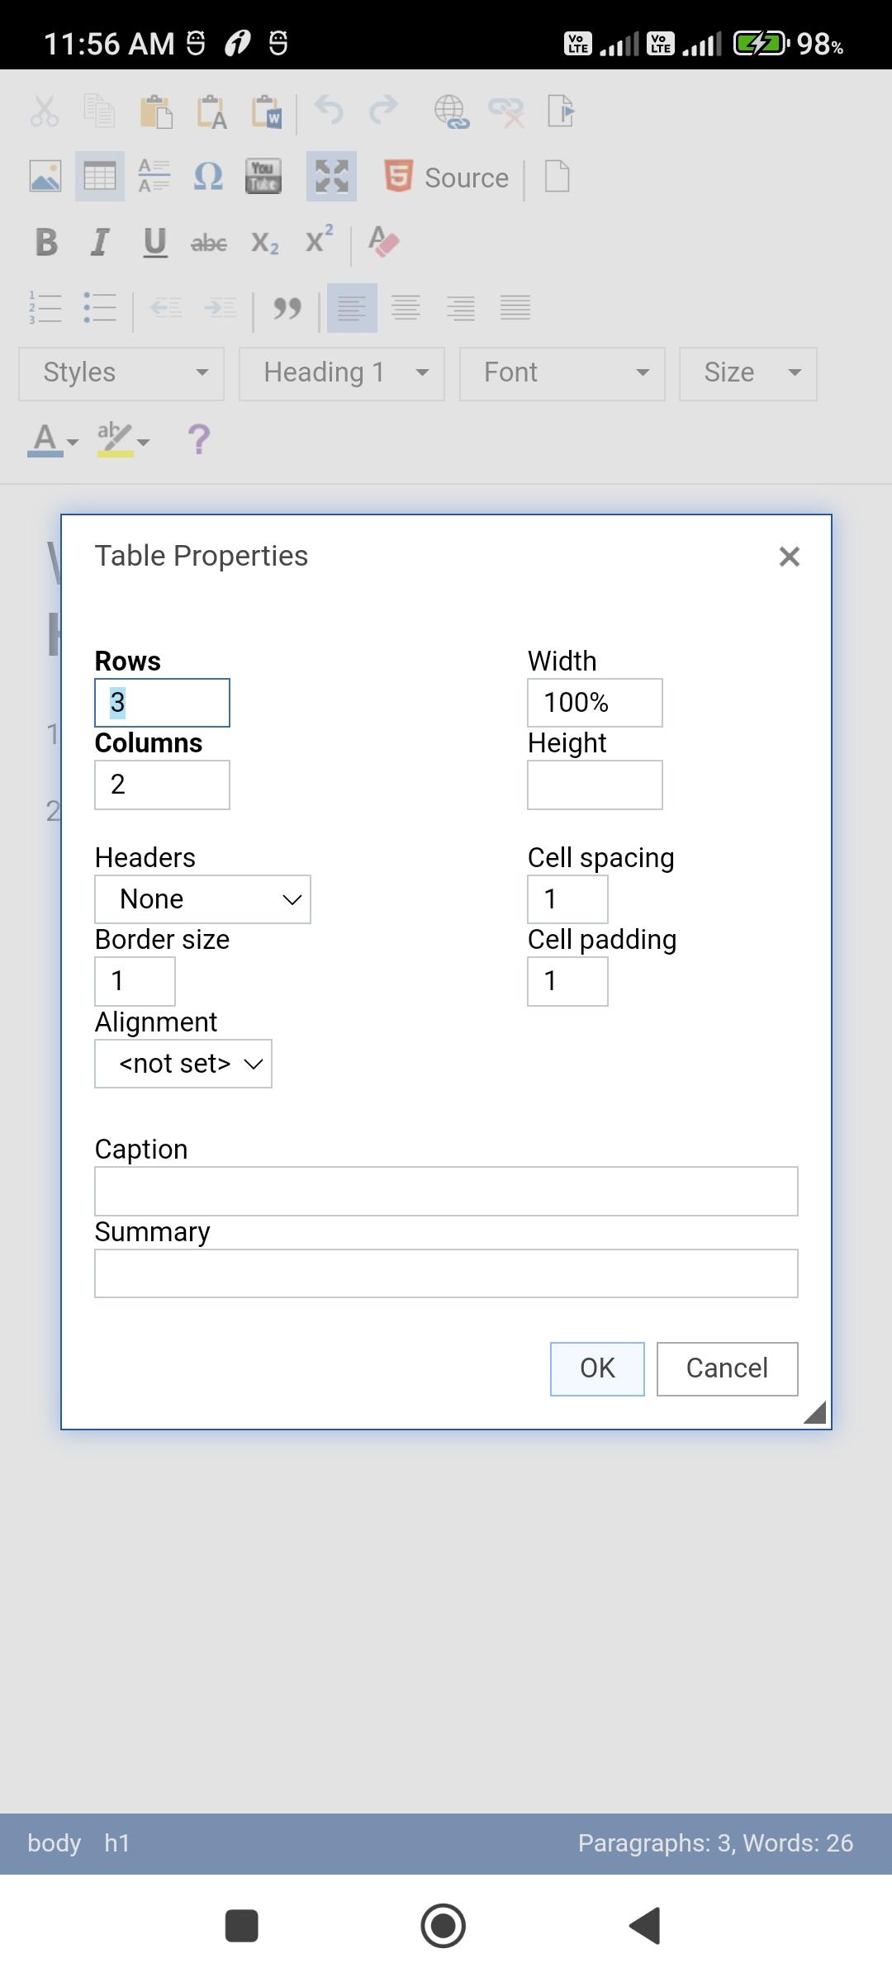This screenshot has width=892, height=1982.
Task: Click the Remove Format eraser icon
Action: point(384,242)
